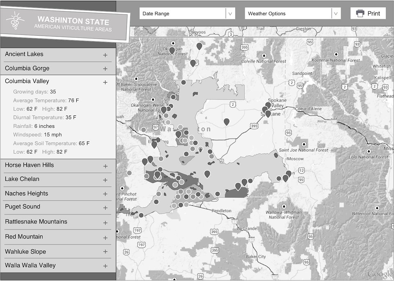
Task: Click plus icon beside Walla Walla Valley
Action: point(105,266)
